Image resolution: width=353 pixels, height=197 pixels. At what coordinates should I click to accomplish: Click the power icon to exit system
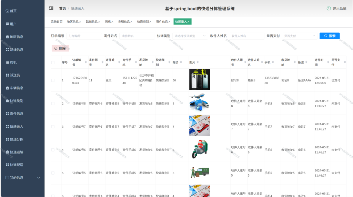click(329, 8)
